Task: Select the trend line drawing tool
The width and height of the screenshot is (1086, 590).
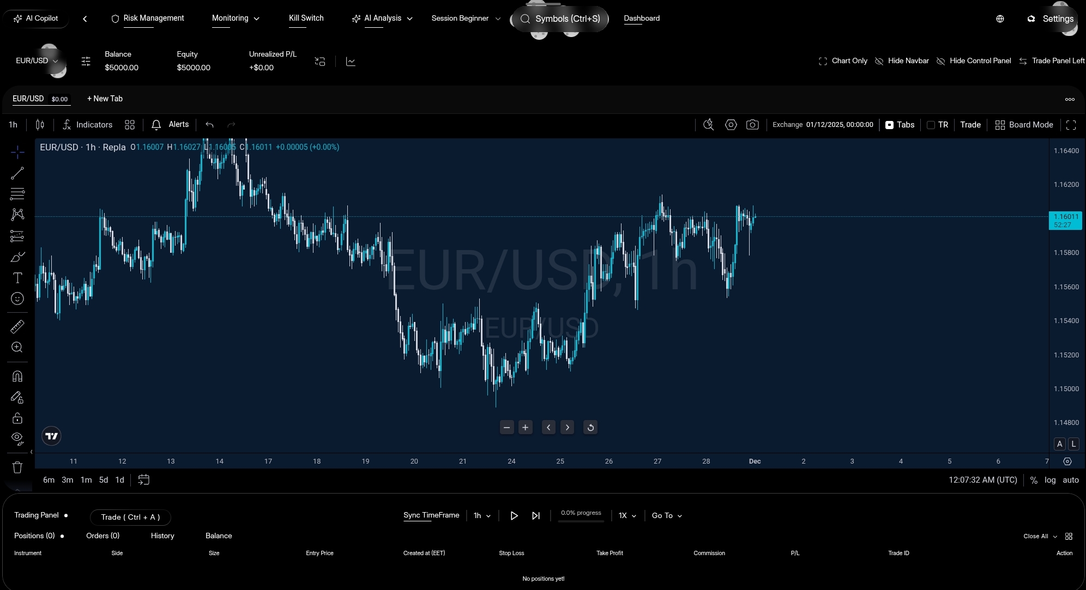Action: point(17,173)
